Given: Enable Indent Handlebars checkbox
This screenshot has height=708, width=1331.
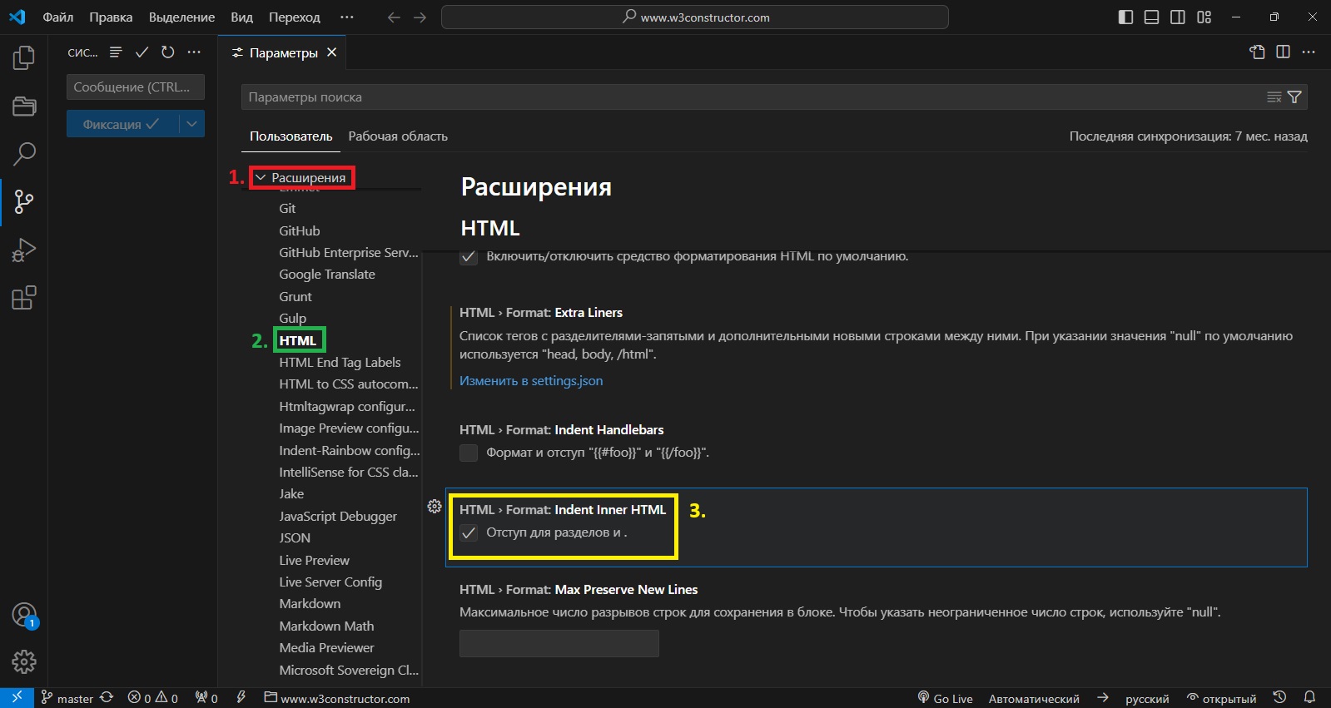Looking at the screenshot, I should [x=469, y=453].
